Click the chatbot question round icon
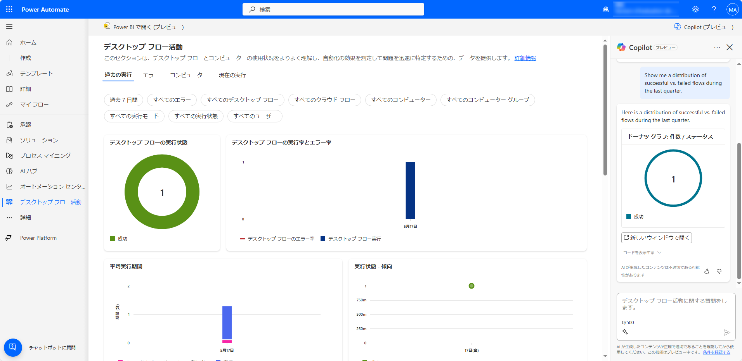 (x=13, y=347)
